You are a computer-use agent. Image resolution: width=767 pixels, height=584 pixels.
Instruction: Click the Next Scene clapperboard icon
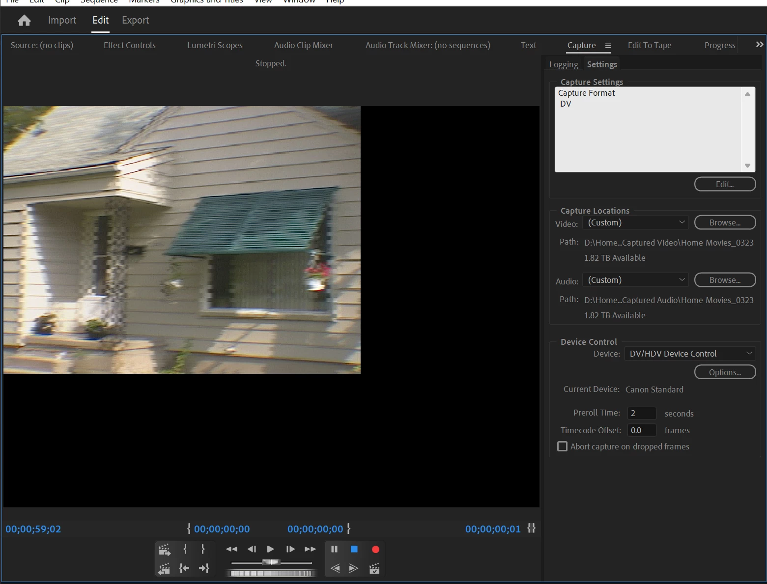pyautogui.click(x=164, y=549)
